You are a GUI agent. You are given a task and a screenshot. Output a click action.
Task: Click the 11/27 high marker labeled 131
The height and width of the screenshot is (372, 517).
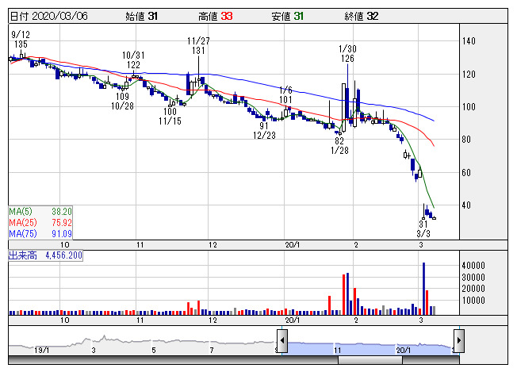click(198, 45)
